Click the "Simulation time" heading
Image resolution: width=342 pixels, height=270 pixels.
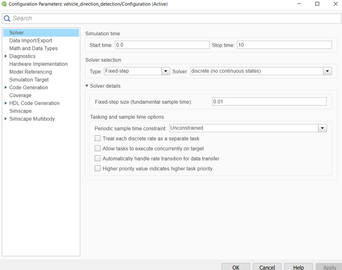pyautogui.click(x=103, y=34)
